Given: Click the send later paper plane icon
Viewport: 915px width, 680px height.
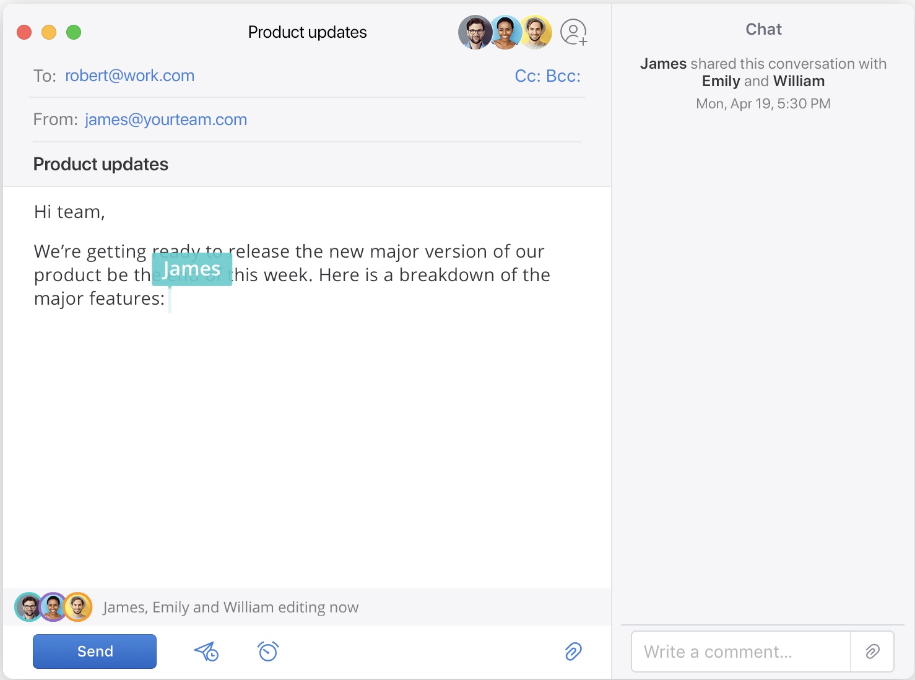Looking at the screenshot, I should pos(206,652).
